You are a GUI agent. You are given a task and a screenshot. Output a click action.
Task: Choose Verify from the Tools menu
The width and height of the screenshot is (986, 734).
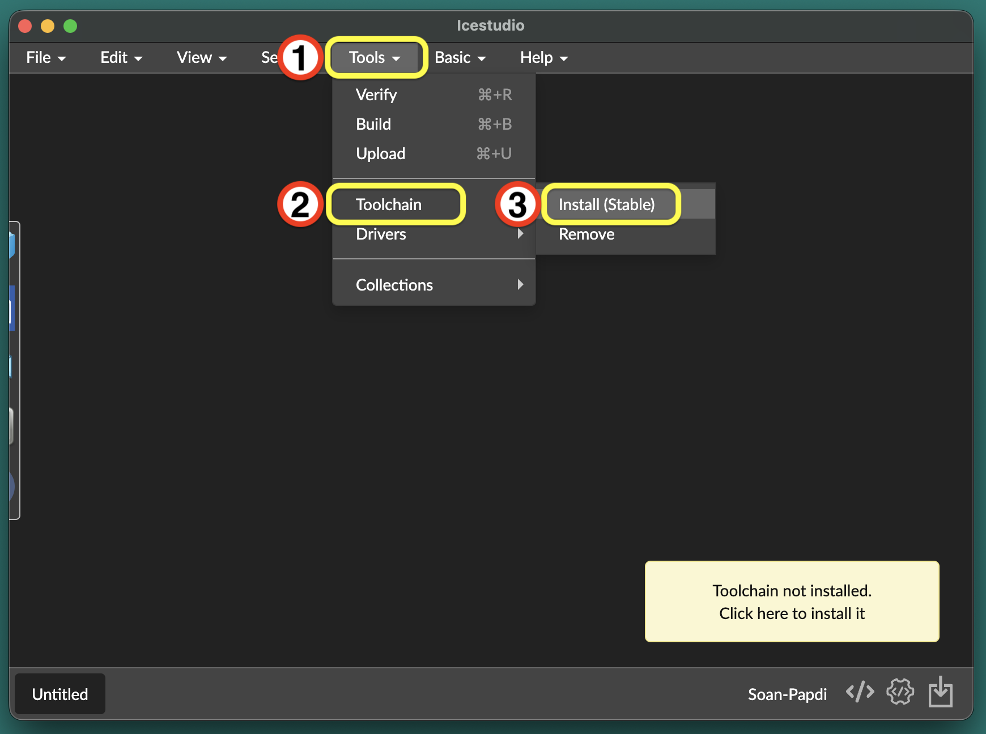point(434,95)
